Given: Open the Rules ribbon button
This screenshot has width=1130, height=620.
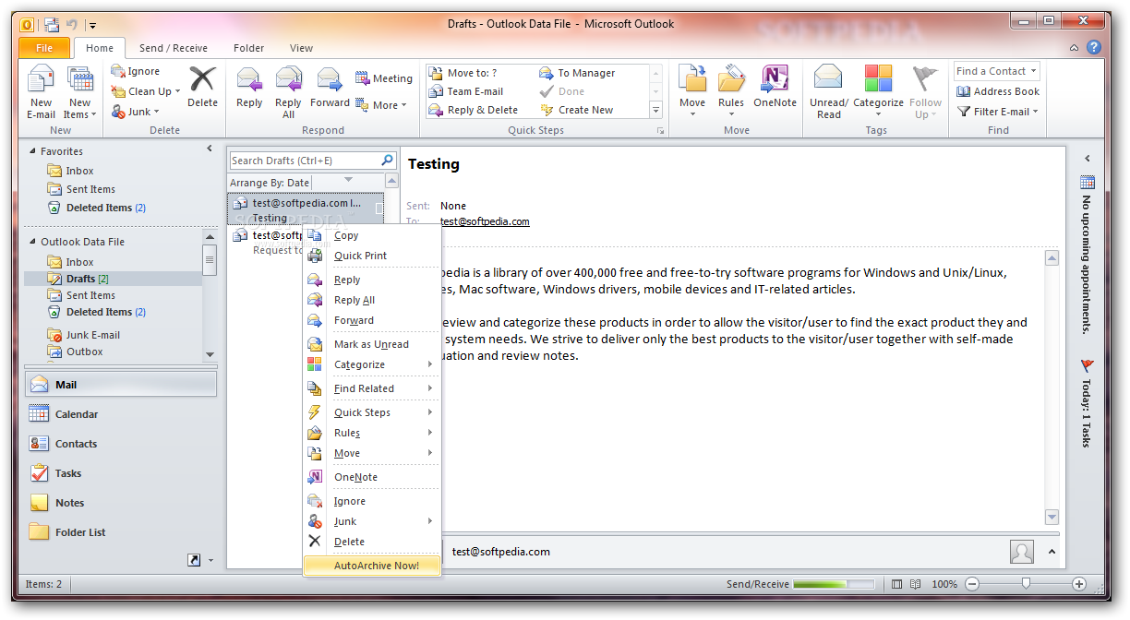Looking at the screenshot, I should click(731, 89).
